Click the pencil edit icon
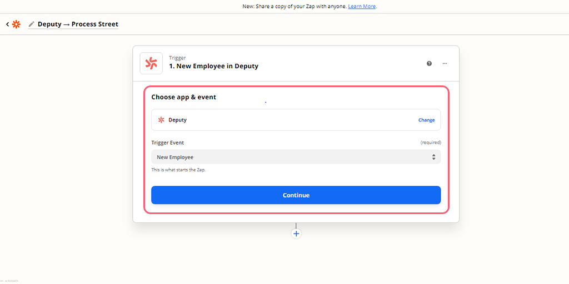Viewport: 569px width, 284px height. [31, 24]
